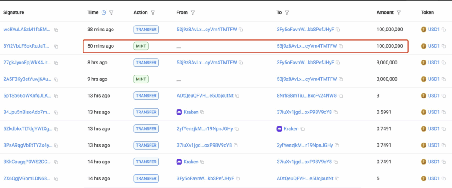Select the Signature column header
Image resolution: width=452 pixels, height=188 pixels.
[x=14, y=12]
